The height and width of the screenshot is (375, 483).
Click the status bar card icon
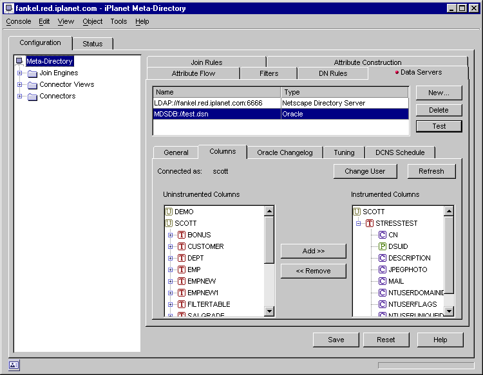[14, 365]
